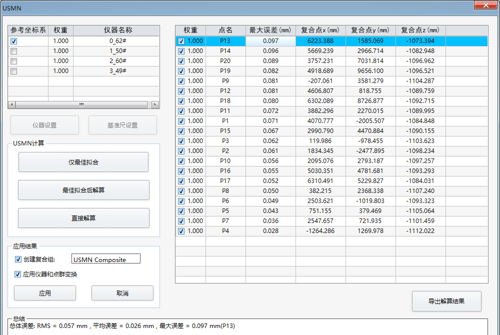Toggle reference frame checkbox for 0_62#
This screenshot has width=500, height=335.
click(x=13, y=41)
